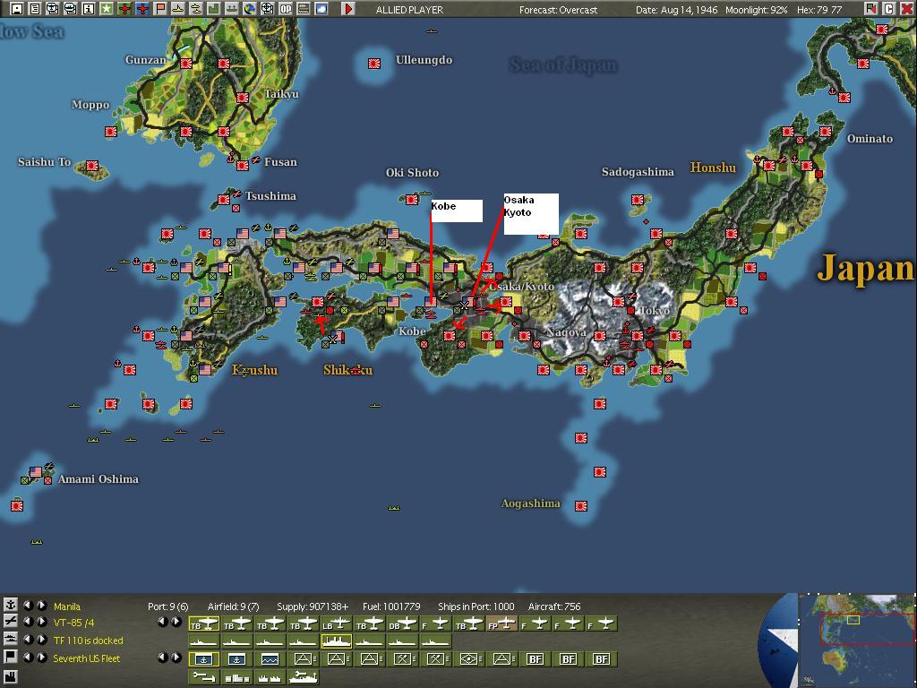This screenshot has height=688, width=917.
Task: Click the red arrow end turn button
Action: 348,9
